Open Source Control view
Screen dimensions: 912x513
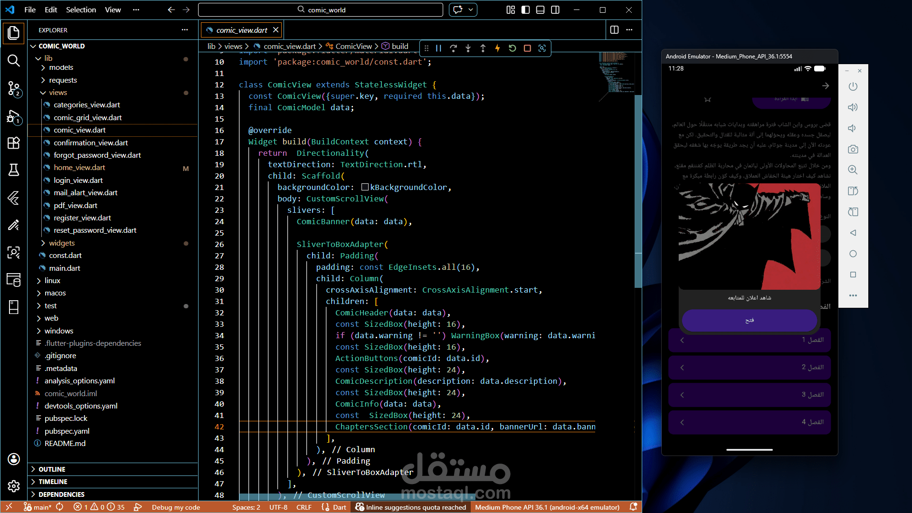(x=14, y=88)
